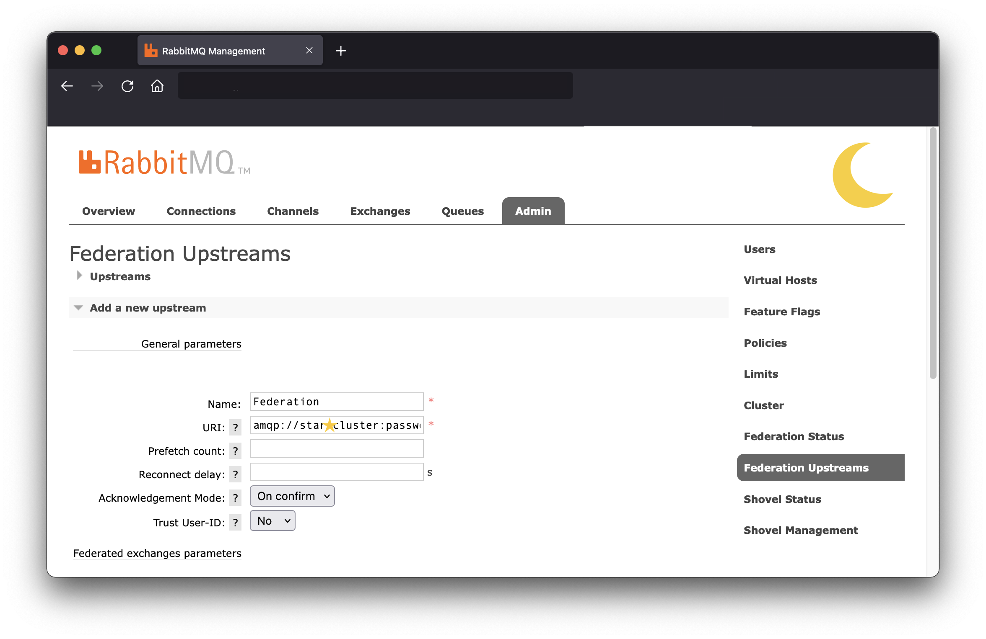Open the Prefetch count help question mark
This screenshot has height=639, width=986.
236,451
